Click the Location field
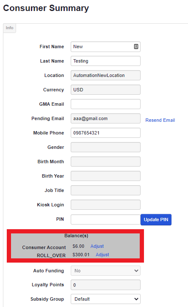The image size is (188, 307). pos(106,75)
